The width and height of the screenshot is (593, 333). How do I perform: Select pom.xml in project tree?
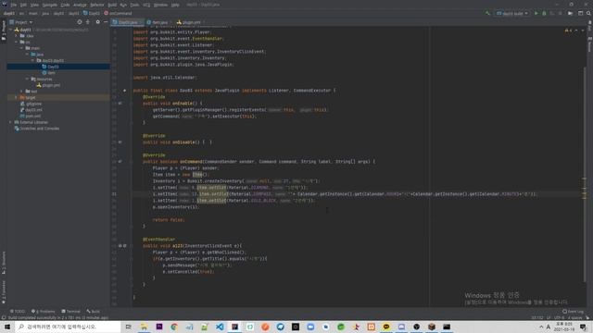[x=33, y=116]
